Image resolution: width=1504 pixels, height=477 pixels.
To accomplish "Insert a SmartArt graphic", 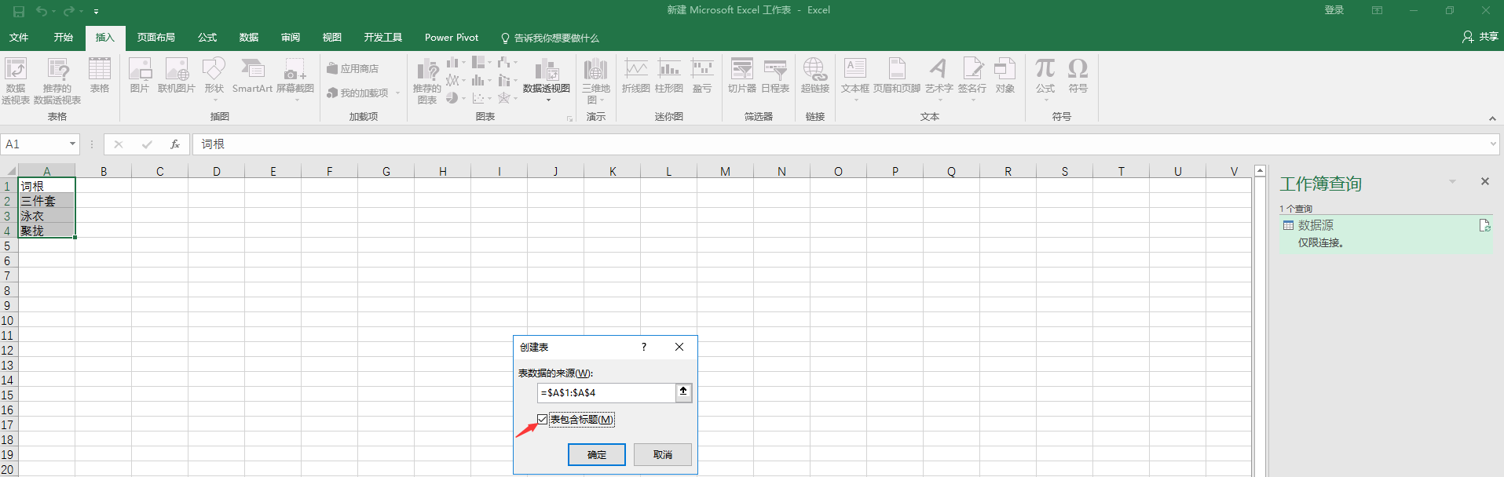I will pyautogui.click(x=252, y=75).
